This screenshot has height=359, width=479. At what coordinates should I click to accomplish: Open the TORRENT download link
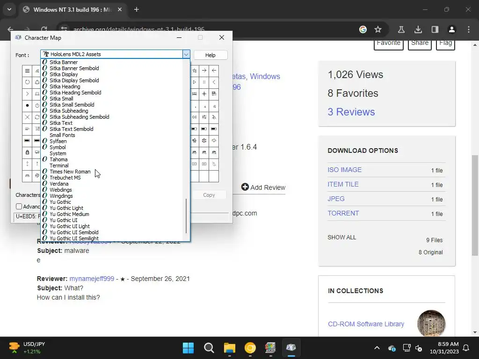pos(343,213)
